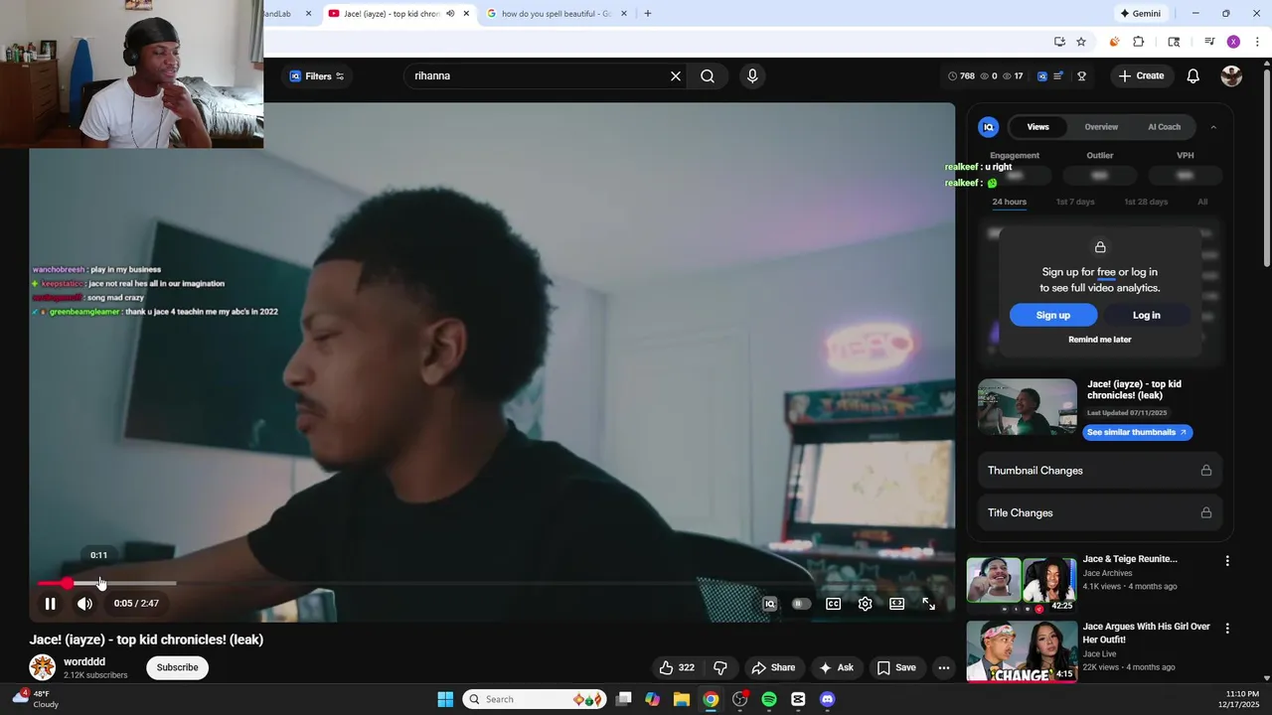Click the YouTube search magnifier button
Viewport: 1272px width, 715px height.
click(x=708, y=76)
